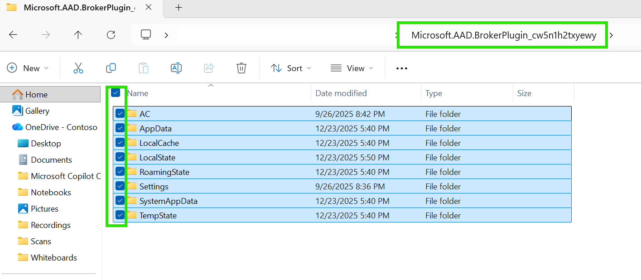Click the Paste clipboard icon
Viewport: 641px width, 280px height.
point(144,68)
